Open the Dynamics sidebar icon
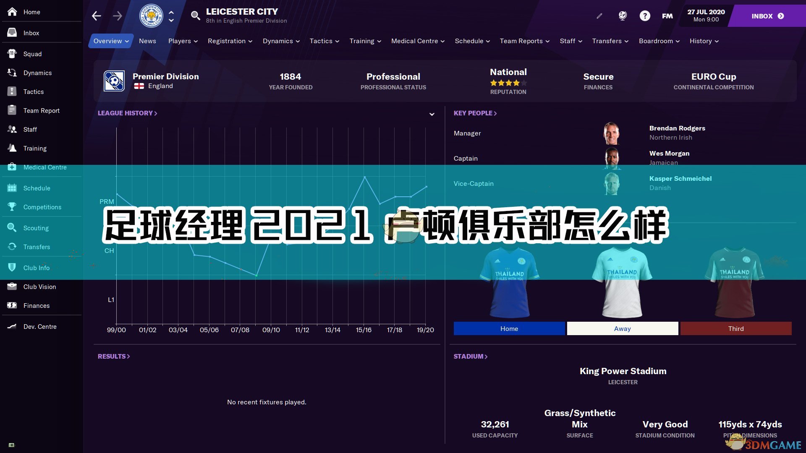 pos(12,73)
